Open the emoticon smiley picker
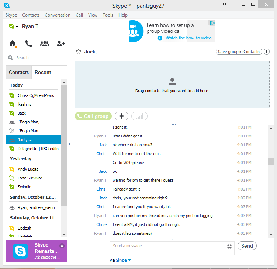The height and width of the screenshot is (269, 277). 229,247
